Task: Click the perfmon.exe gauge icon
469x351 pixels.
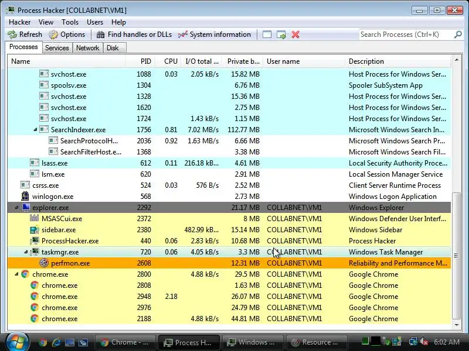Action: (44, 263)
